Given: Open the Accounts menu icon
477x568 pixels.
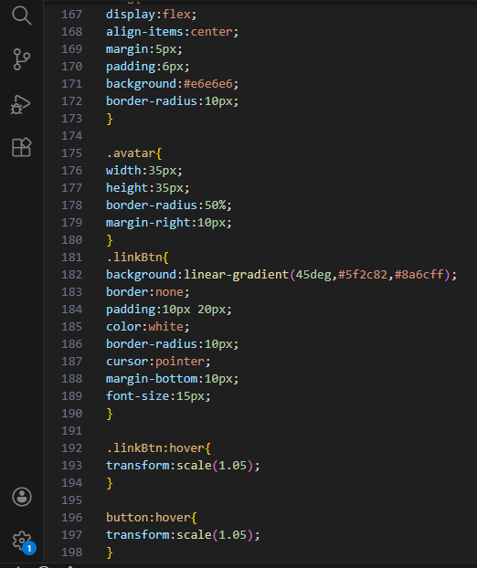Looking at the screenshot, I should tap(22, 497).
